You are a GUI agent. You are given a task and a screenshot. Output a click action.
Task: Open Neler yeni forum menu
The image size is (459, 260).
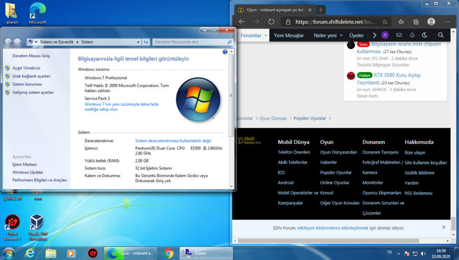pyautogui.click(x=325, y=35)
